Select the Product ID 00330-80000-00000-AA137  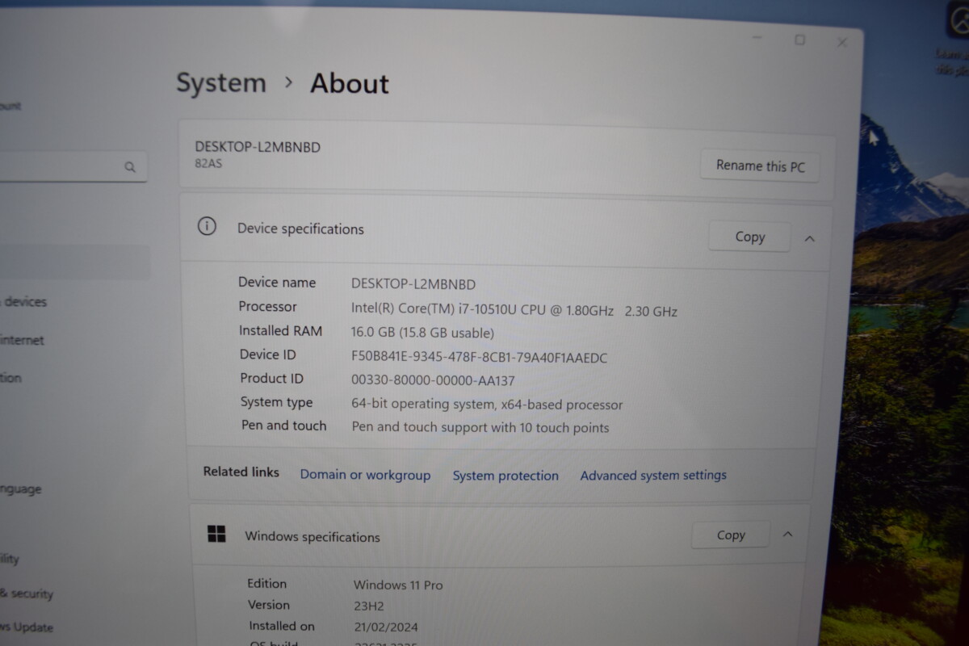pyautogui.click(x=433, y=380)
